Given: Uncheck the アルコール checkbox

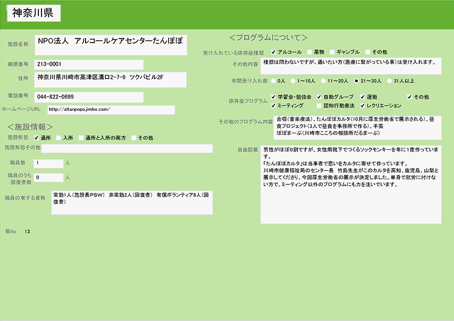Looking at the screenshot, I should click(x=273, y=52).
